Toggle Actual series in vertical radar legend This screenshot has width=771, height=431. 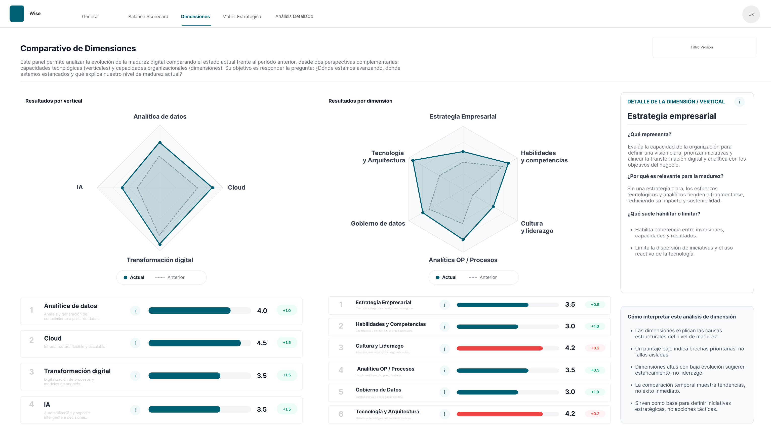coord(134,277)
